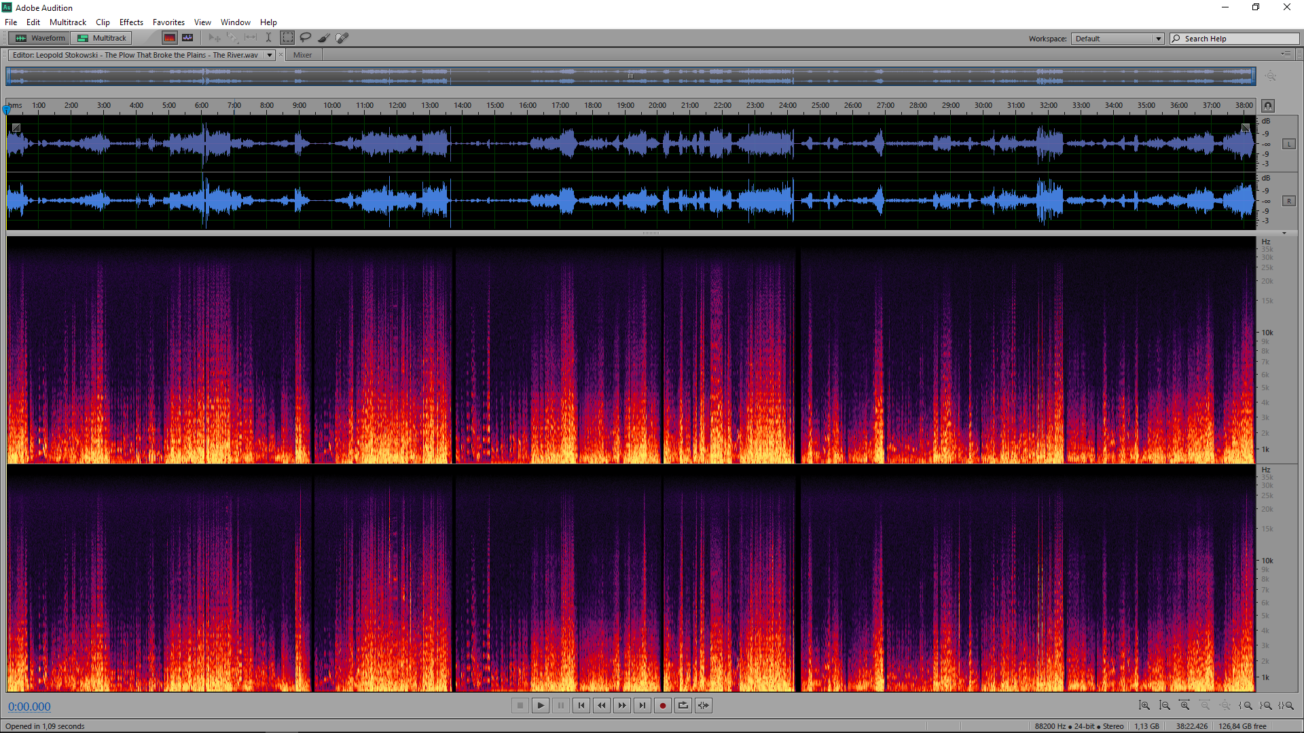The height and width of the screenshot is (733, 1304).
Task: Select the Lasso Selection tool
Action: (306, 38)
